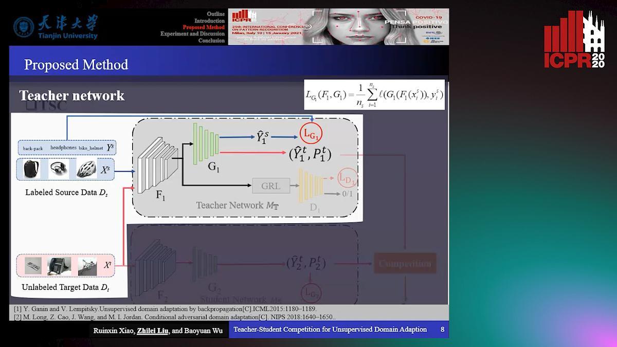
Task: Click the '0/1' discriminator output
Action: coord(348,194)
